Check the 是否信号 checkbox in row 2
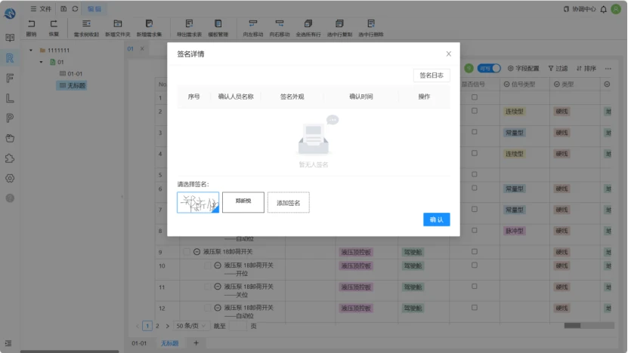Image resolution: width=628 pixels, height=353 pixels. 474,111
